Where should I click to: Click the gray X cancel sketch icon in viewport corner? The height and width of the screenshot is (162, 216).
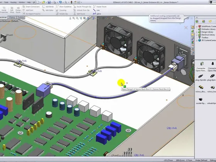pos(186,28)
